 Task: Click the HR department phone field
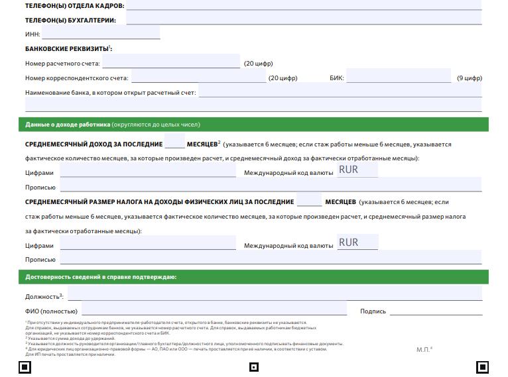pos(304,5)
